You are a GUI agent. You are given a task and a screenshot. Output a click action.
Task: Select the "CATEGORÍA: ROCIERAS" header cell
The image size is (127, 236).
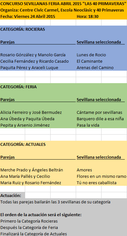click(x=23, y=29)
